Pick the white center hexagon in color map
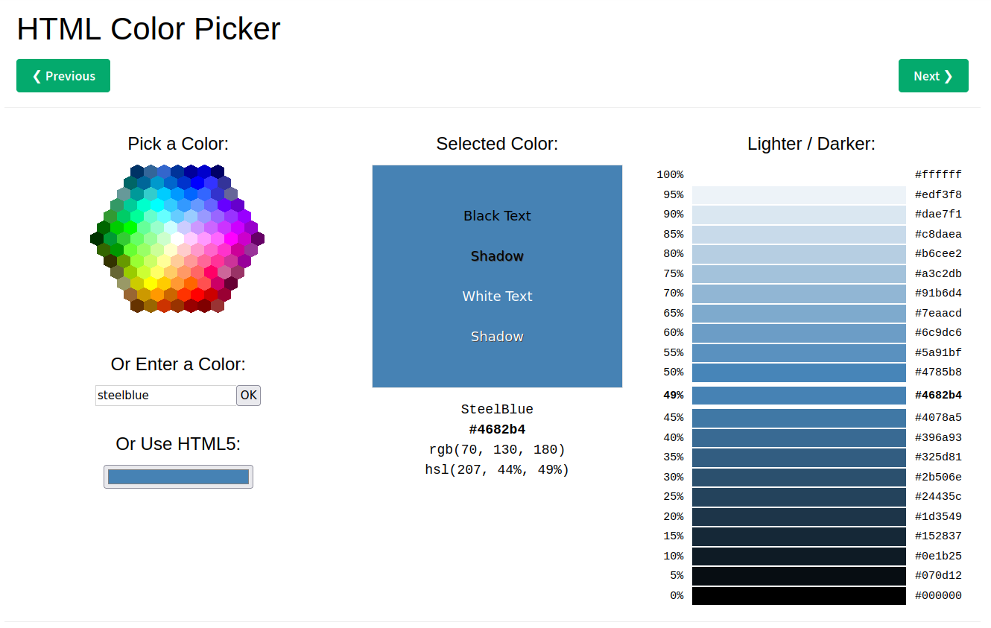The height and width of the screenshot is (628, 991). coord(177,239)
